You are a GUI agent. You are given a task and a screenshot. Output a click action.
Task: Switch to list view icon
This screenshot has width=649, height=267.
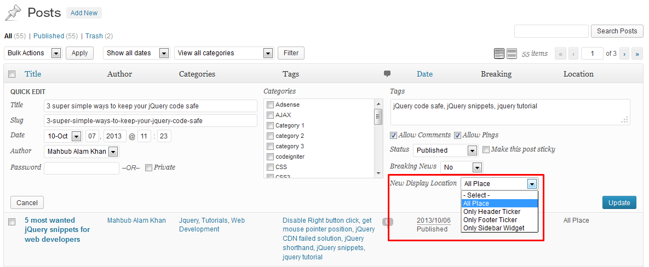pyautogui.click(x=499, y=54)
